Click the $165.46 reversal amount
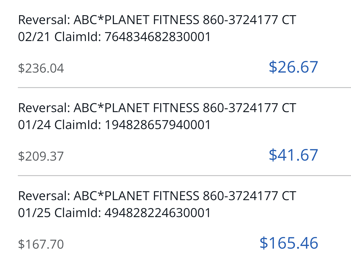The height and width of the screenshot is (262, 351). (288, 243)
